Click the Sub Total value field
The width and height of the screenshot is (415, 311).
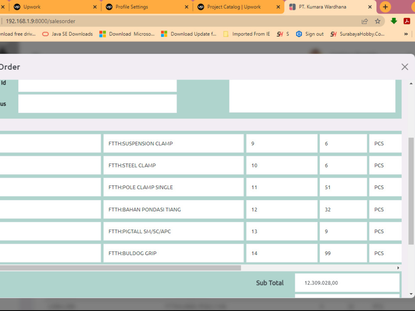[347, 283]
